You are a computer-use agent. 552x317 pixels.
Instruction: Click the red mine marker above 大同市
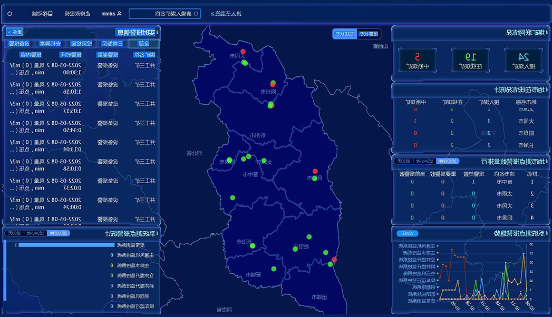243,51
